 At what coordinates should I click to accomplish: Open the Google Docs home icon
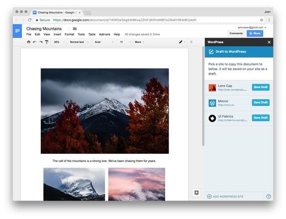[17, 31]
